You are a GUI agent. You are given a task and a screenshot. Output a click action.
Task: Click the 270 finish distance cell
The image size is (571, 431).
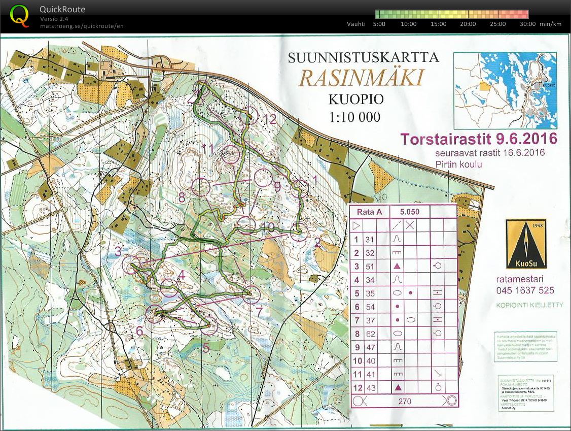coord(404,401)
